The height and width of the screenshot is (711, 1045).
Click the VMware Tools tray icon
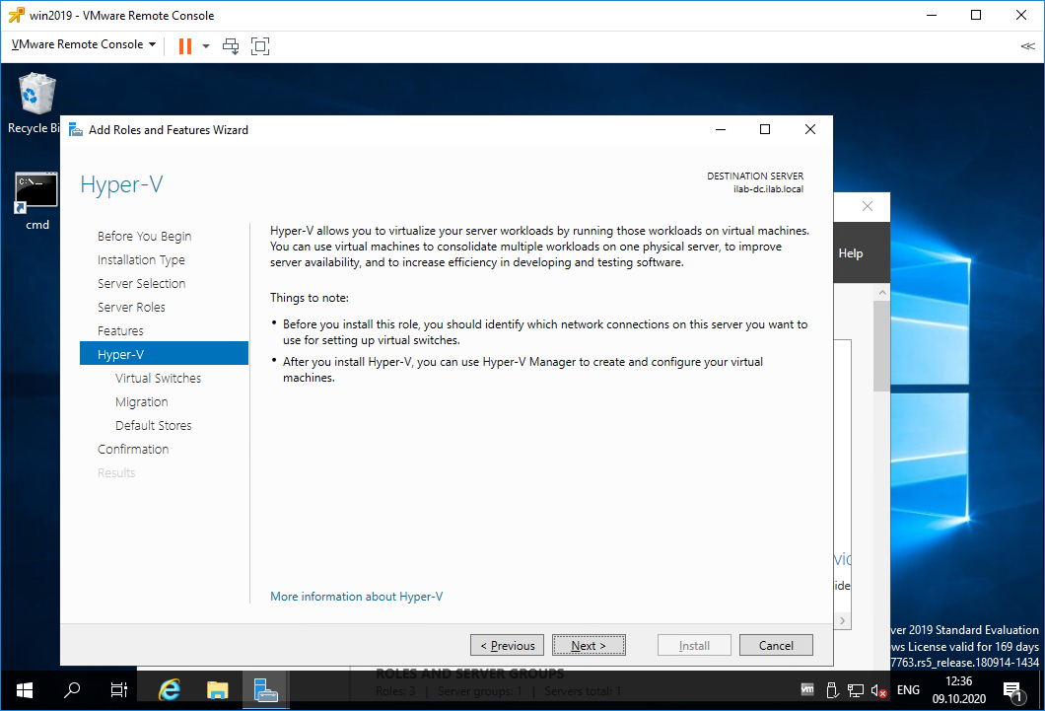tap(807, 689)
